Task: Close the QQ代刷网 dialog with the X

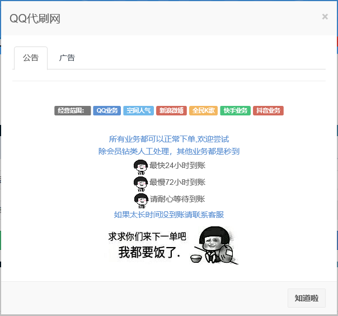Action: click(325, 17)
